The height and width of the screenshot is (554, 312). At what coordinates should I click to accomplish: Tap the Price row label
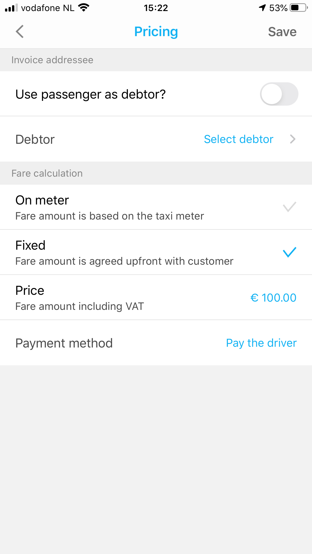click(30, 291)
